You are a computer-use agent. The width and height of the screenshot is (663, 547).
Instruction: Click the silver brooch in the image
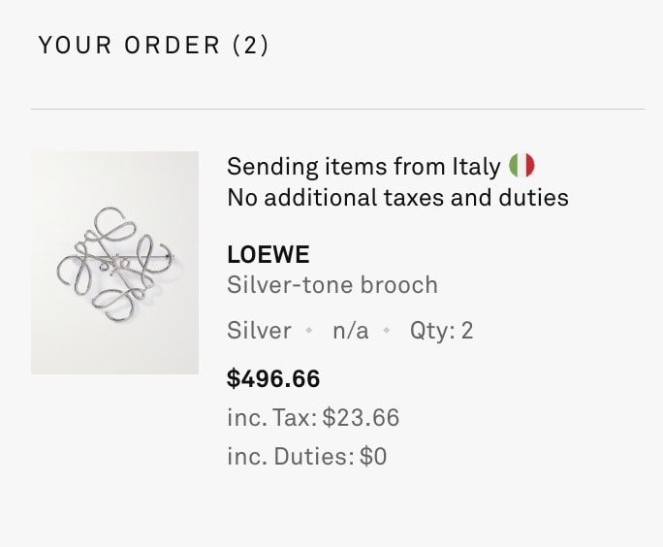[114, 264]
